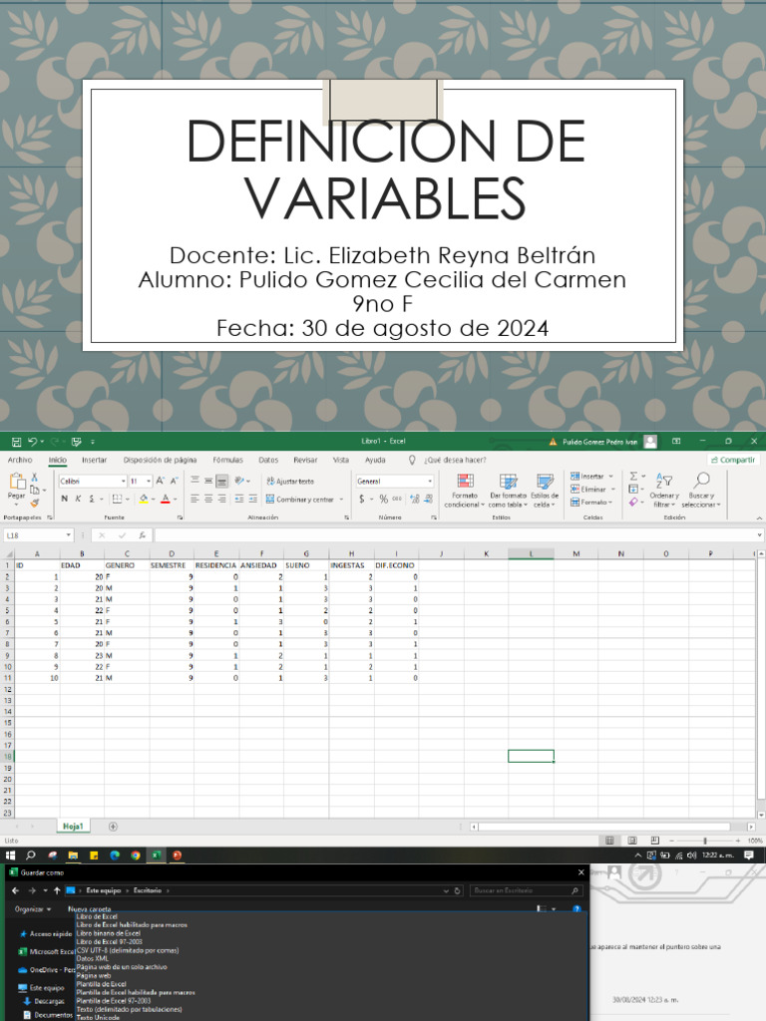Open Buscar y seleccionar magnifier
The image size is (766, 1021).
coord(701,491)
